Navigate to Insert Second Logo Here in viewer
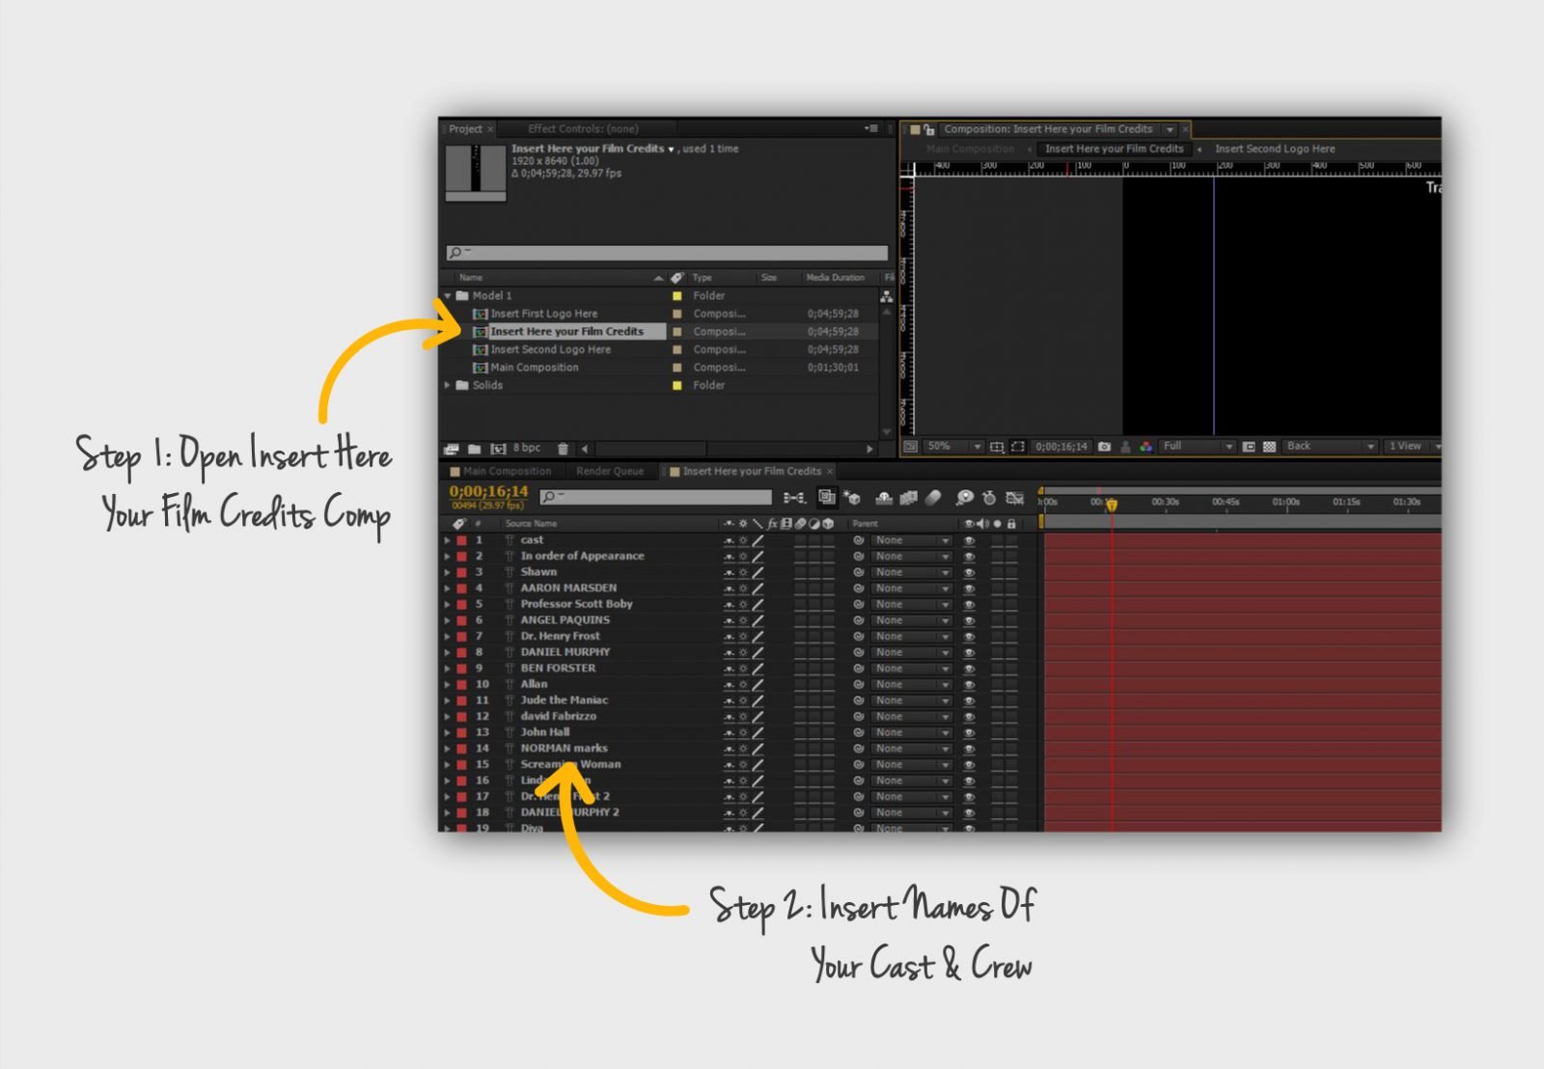Image resolution: width=1544 pixels, height=1069 pixels. [x=1275, y=150]
